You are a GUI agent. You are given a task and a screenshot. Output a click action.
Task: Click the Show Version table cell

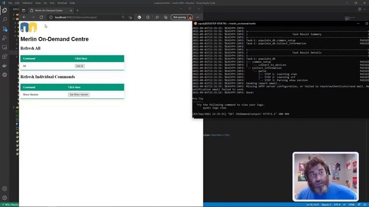(31, 94)
